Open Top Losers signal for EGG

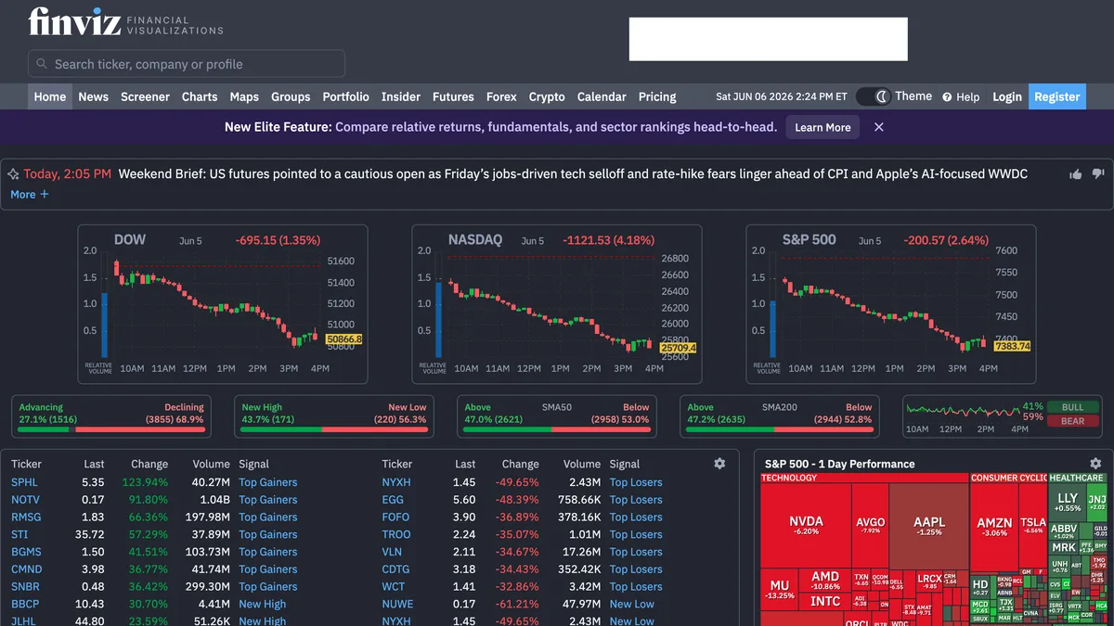pyautogui.click(x=636, y=500)
